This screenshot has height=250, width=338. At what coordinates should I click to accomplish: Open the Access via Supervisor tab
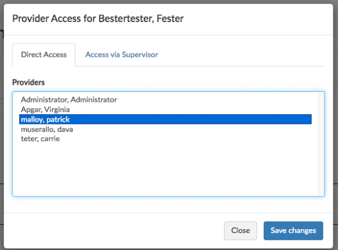coord(122,55)
